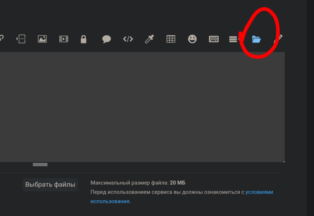
Task: Insert an image with the picture icon
Action: (42, 39)
